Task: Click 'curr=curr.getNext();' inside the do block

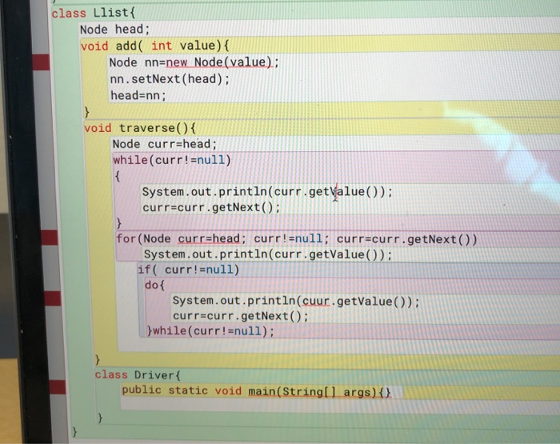Action: [x=240, y=316]
